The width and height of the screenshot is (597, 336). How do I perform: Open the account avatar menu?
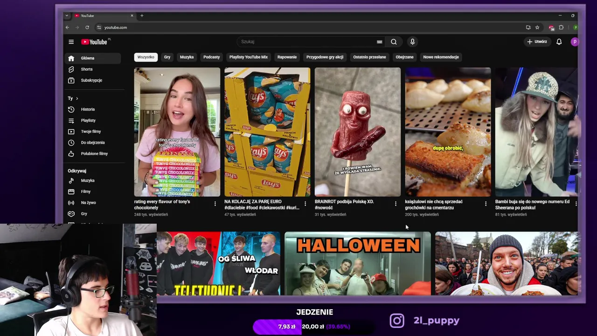point(575,42)
